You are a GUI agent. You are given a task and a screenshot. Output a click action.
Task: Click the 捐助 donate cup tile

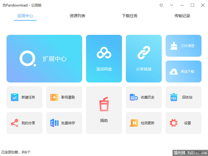click(104, 110)
